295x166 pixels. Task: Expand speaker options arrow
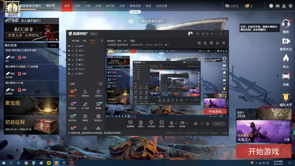pos(187,123)
